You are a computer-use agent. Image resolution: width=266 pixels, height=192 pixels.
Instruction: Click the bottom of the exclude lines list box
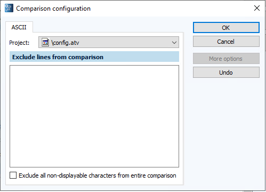click(x=94, y=164)
